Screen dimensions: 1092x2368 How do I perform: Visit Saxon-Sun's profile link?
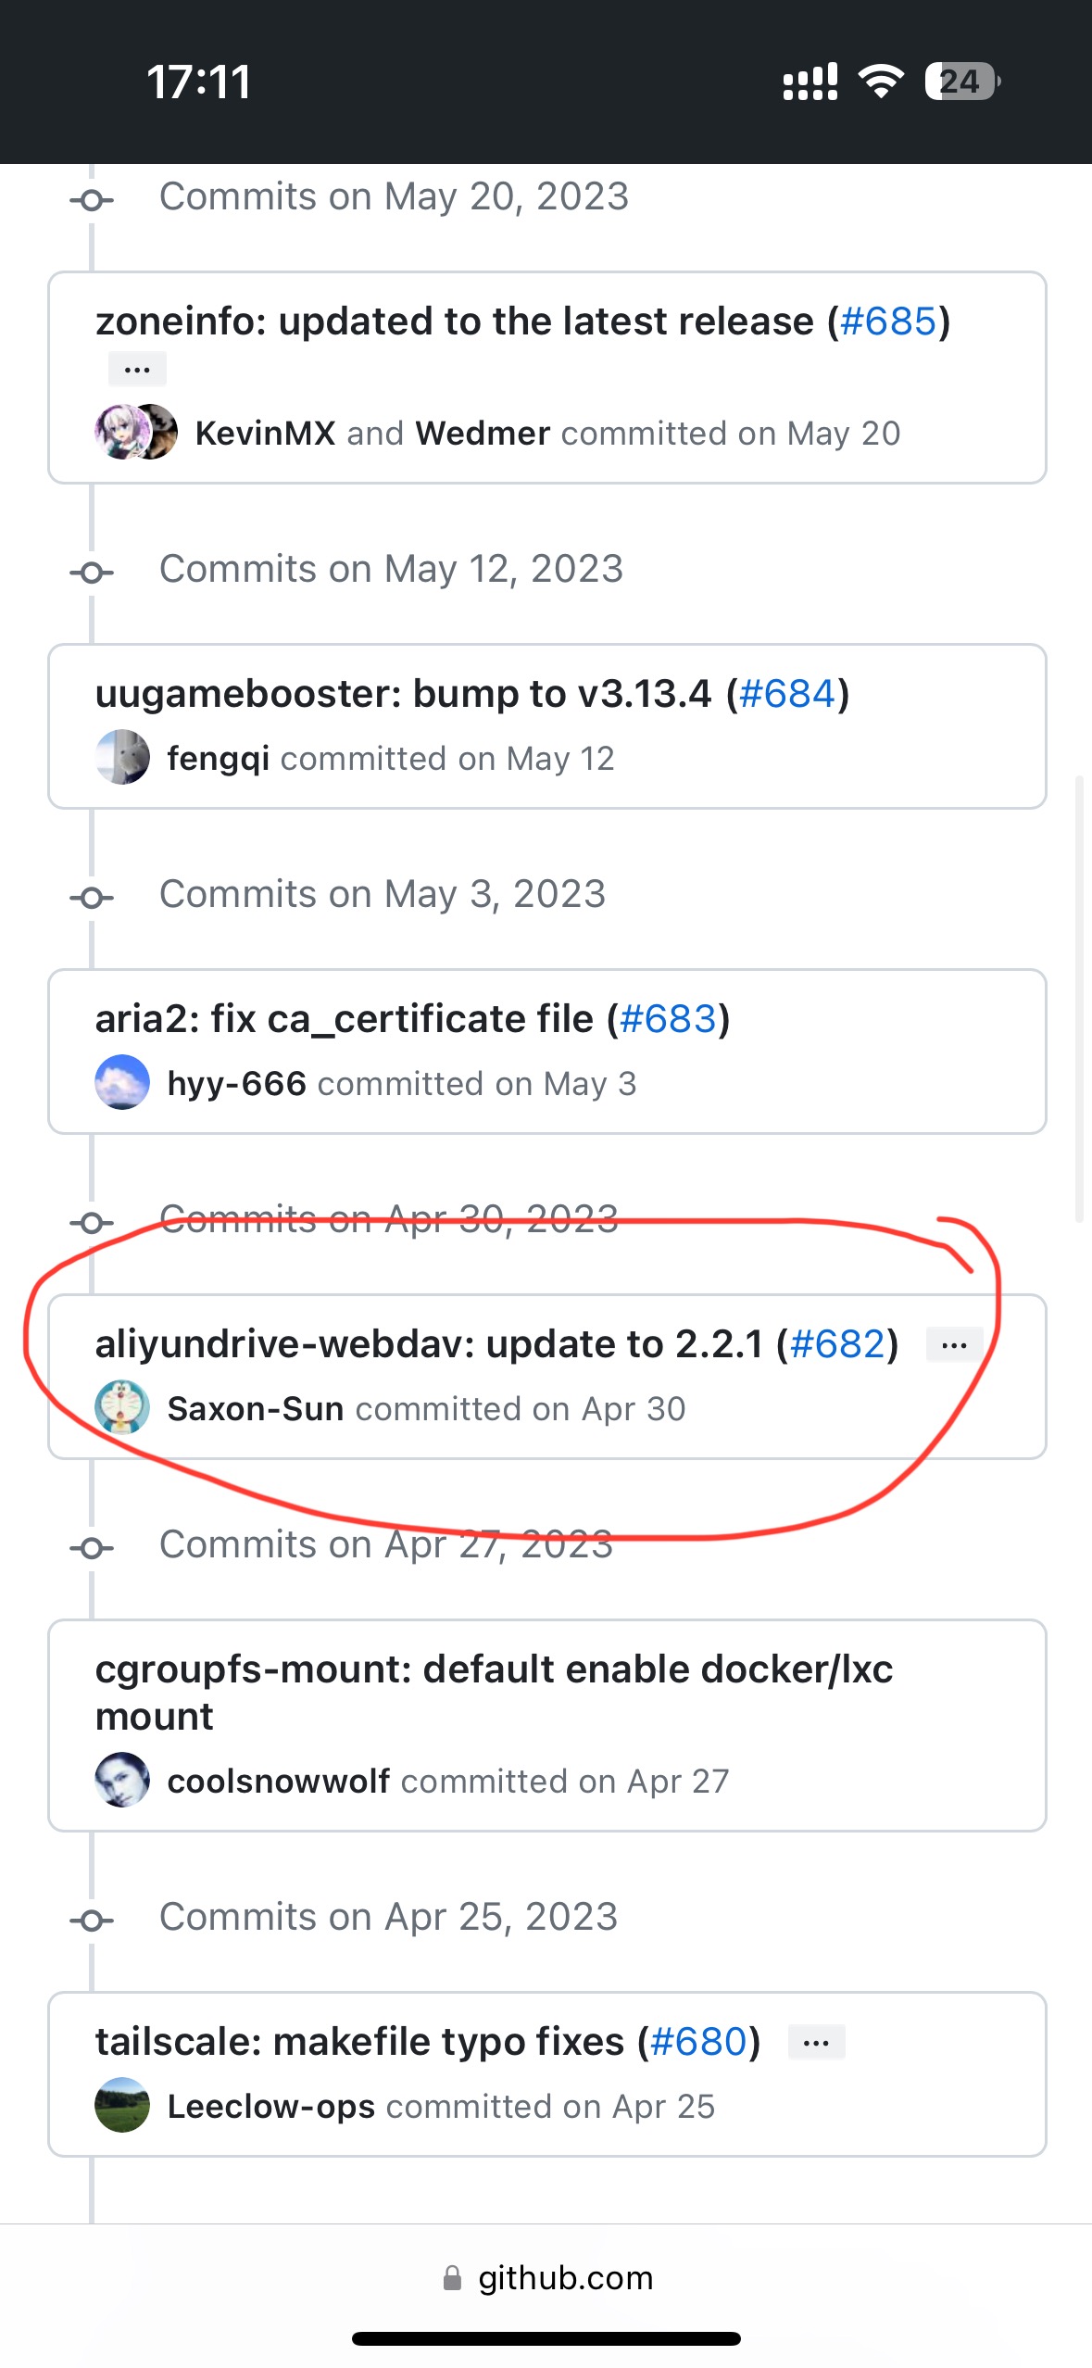(x=256, y=1407)
